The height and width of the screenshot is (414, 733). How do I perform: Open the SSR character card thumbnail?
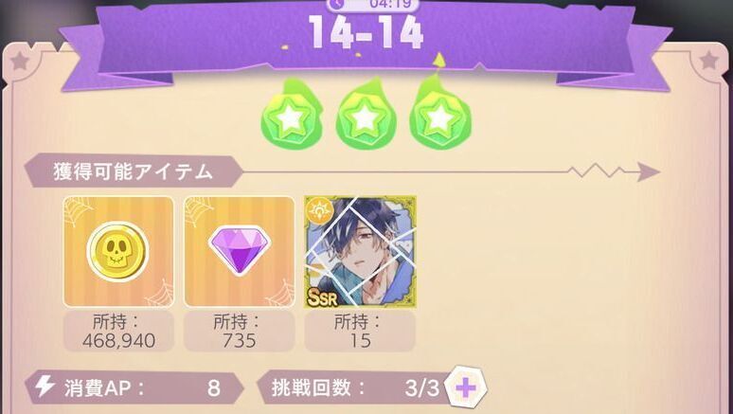[360, 252]
